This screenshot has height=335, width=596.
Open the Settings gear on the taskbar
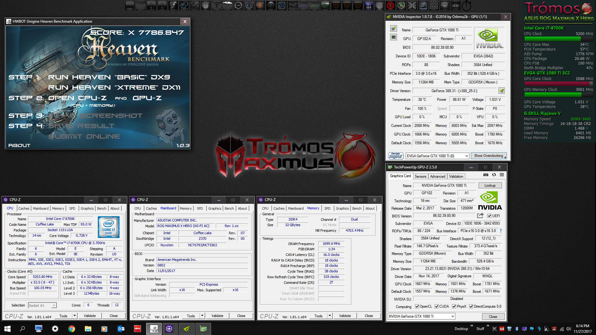[x=55, y=329]
